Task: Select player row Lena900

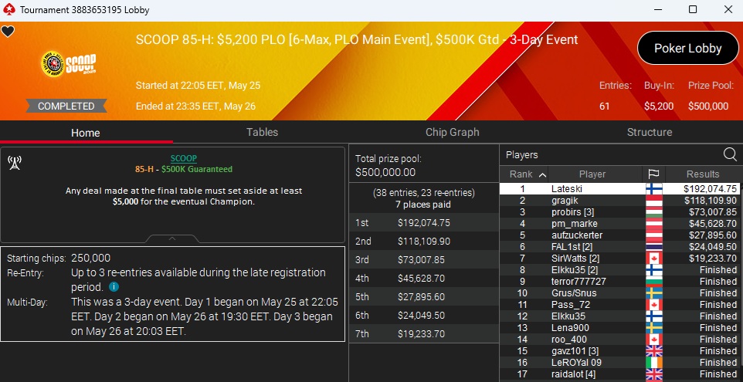Action: click(621, 328)
